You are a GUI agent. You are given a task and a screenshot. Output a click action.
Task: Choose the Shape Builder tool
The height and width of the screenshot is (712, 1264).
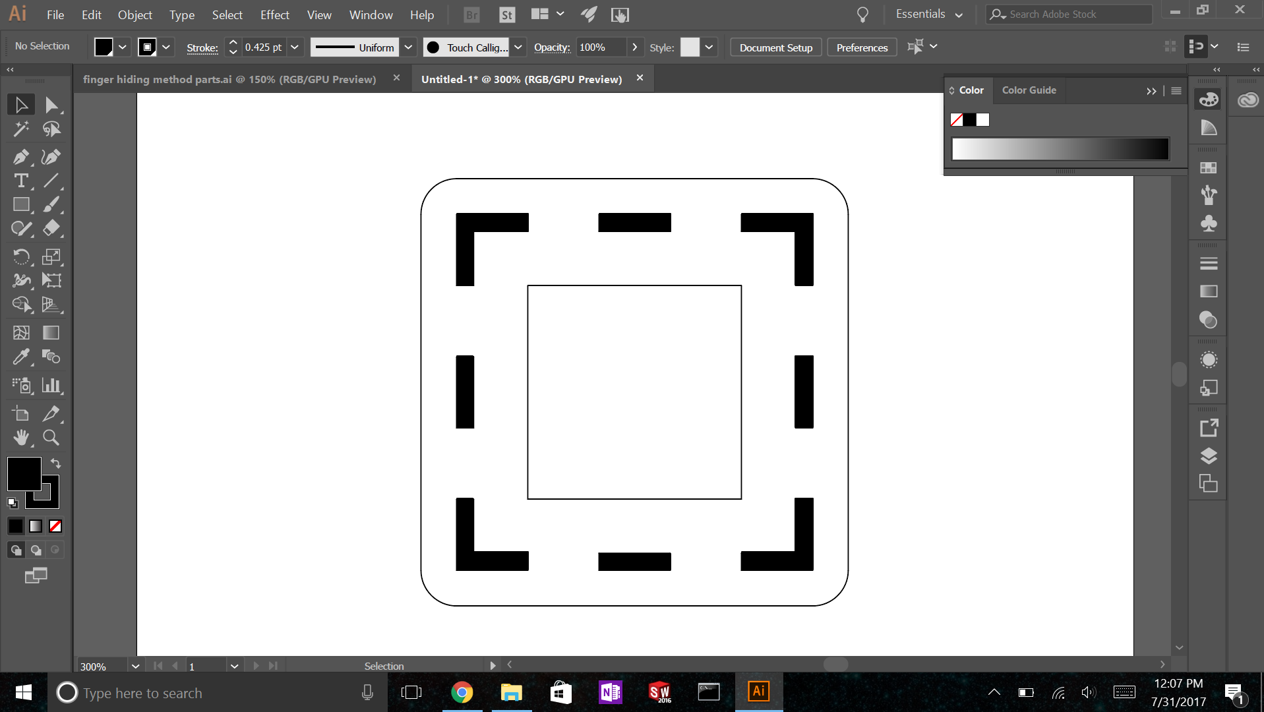21,304
